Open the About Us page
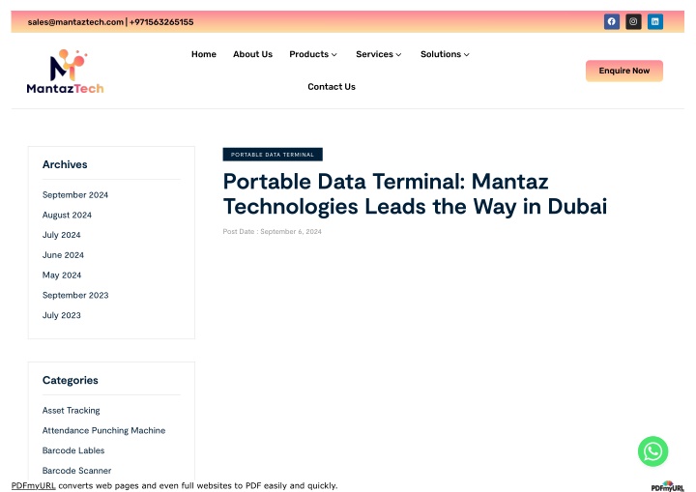The width and height of the screenshot is (696, 492). tap(252, 54)
